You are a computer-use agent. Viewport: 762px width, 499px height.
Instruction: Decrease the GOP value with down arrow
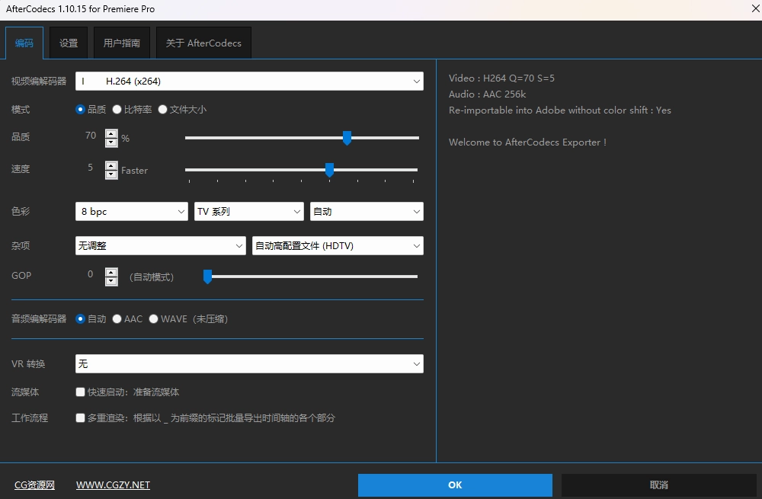pos(111,281)
